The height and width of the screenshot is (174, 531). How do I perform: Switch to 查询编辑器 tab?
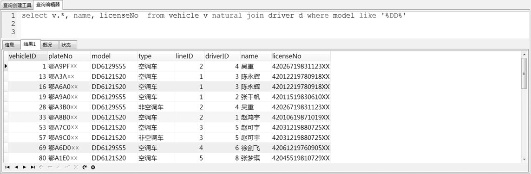click(48, 5)
